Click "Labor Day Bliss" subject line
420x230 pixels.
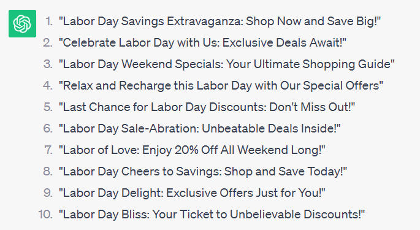point(212,215)
